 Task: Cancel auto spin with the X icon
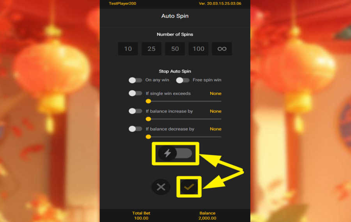pos(161,187)
